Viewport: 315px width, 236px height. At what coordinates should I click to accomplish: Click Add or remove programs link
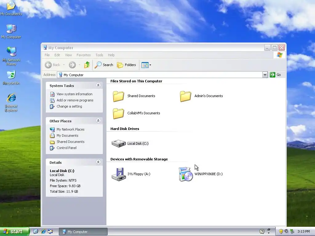pyautogui.click(x=75, y=100)
